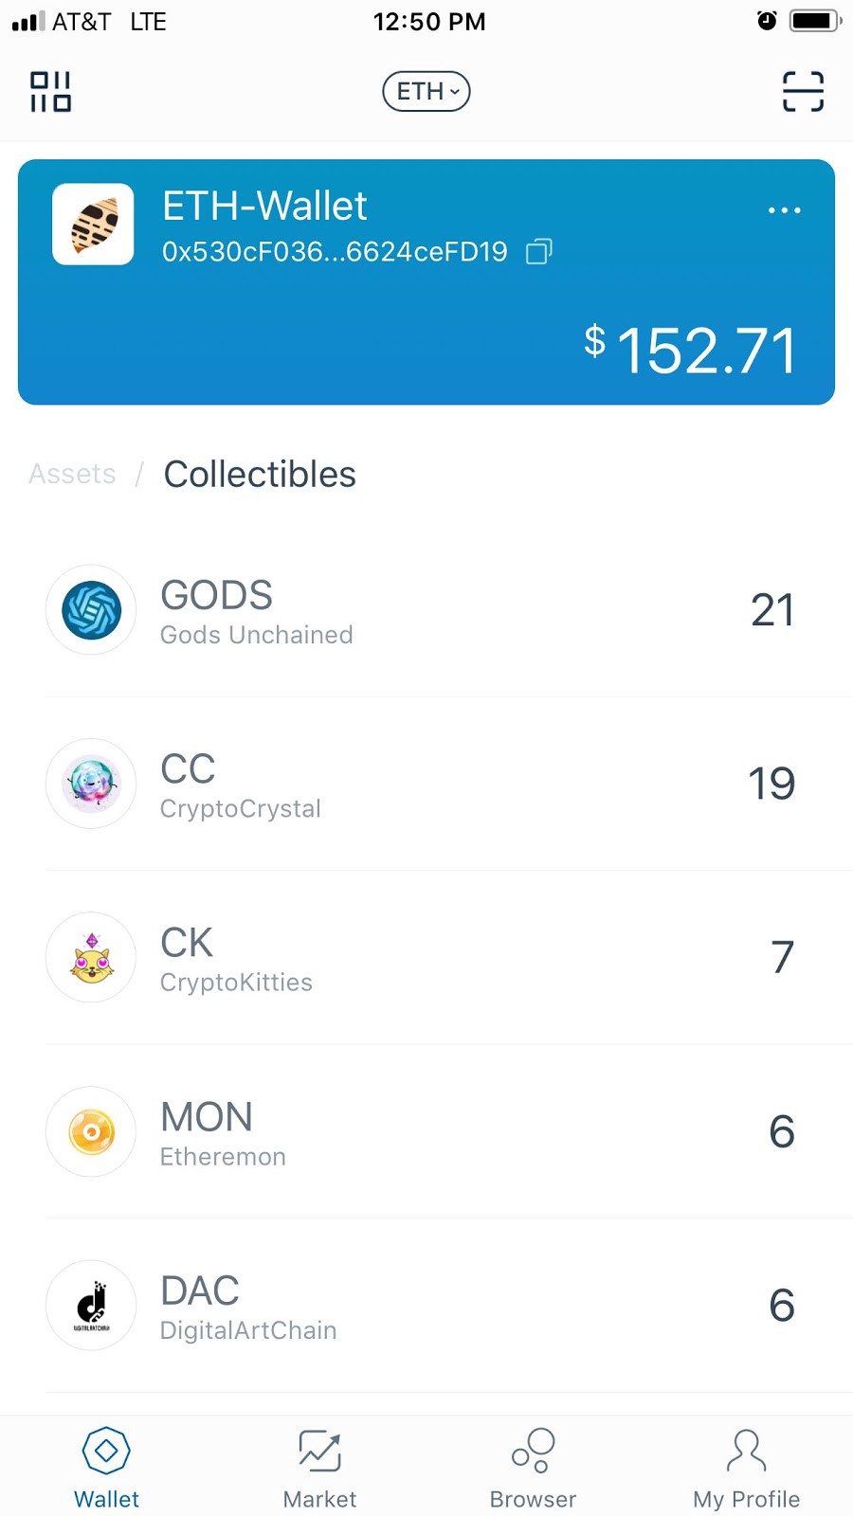Copy the wallet address
Screen dimensions: 853x1516
(x=538, y=251)
